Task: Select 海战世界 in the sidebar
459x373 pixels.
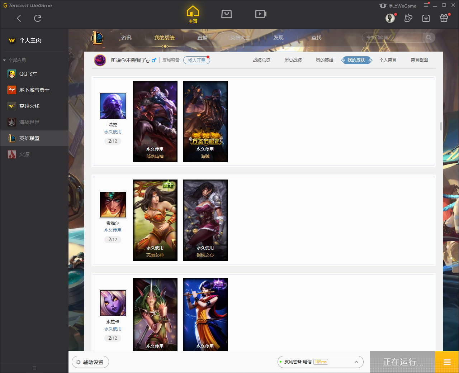Action: (x=34, y=122)
